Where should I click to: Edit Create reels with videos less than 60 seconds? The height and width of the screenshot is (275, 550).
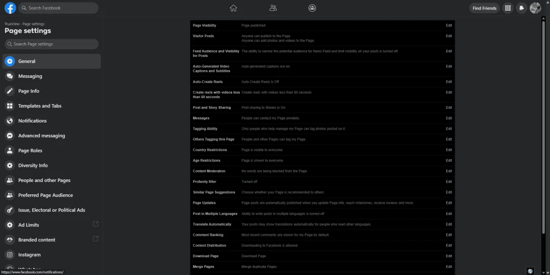[x=449, y=92]
